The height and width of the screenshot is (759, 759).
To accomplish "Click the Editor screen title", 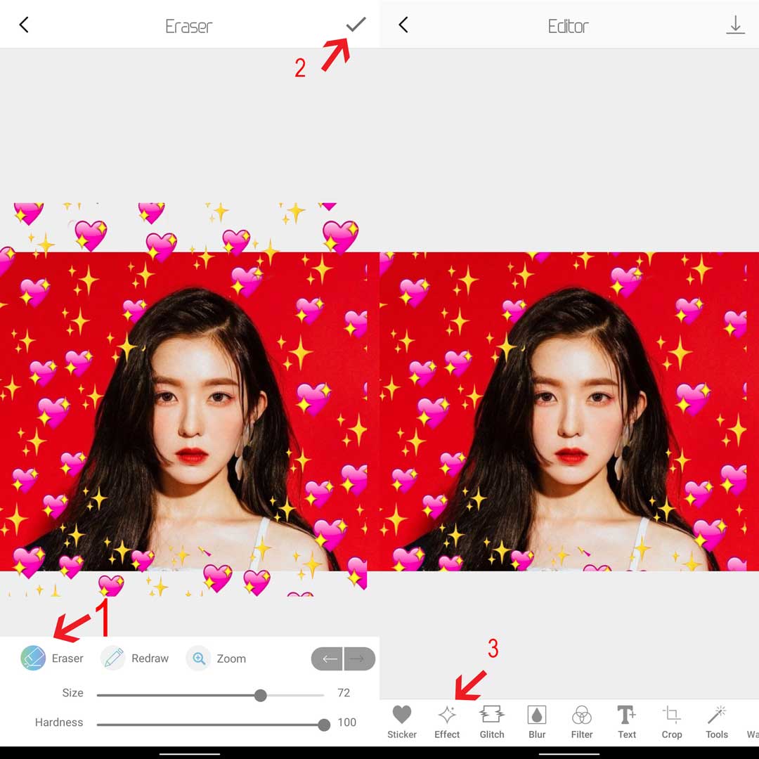I will (569, 26).
